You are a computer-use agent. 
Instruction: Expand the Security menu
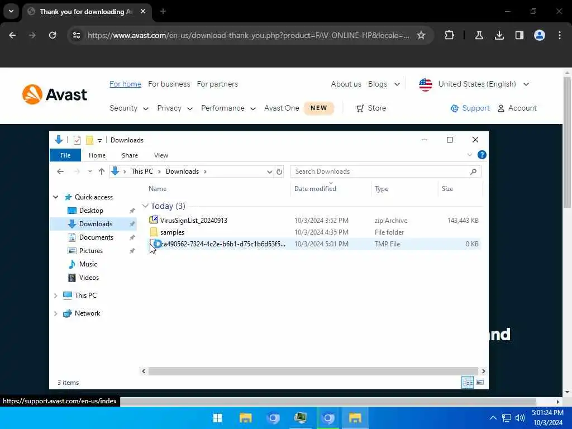click(x=129, y=108)
